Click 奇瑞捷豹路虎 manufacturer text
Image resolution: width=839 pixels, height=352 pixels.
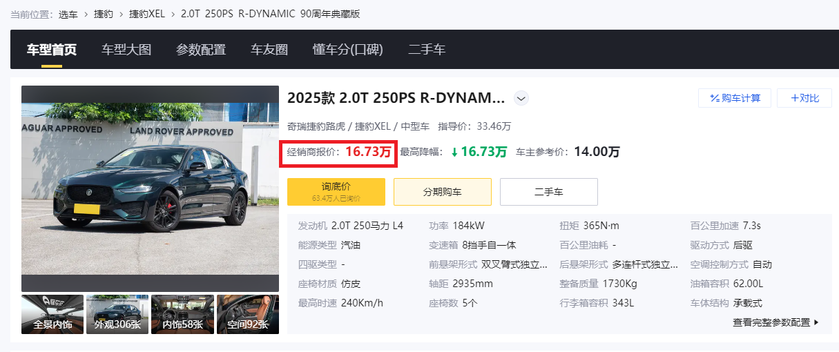tap(316, 126)
